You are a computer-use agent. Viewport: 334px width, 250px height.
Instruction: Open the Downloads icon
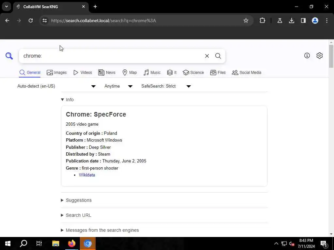click(x=291, y=21)
